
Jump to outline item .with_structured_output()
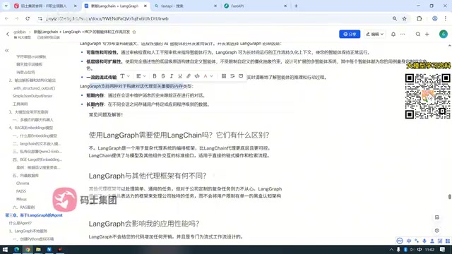click(34, 88)
